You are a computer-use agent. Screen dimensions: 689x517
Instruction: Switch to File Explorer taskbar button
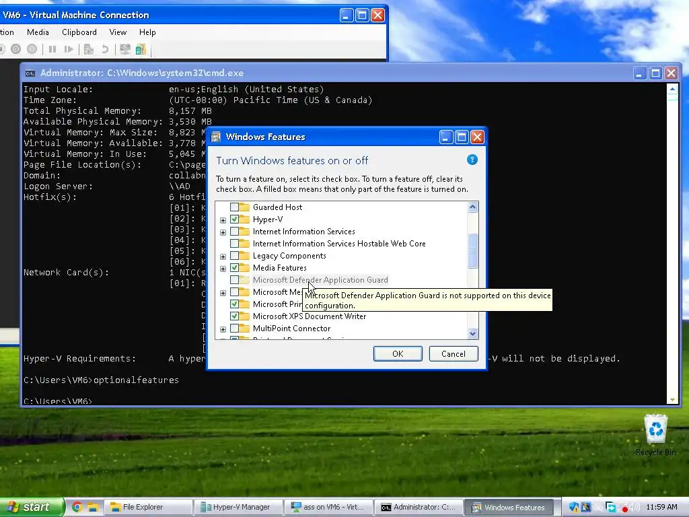(x=149, y=507)
